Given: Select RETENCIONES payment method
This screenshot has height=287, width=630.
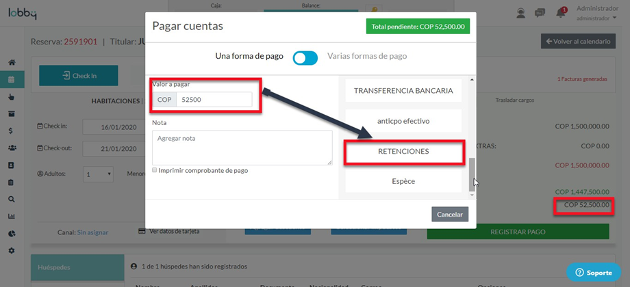Looking at the screenshot, I should [x=403, y=151].
